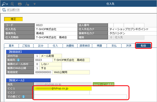
Task: Click info icon next to その他CC
Action: [x=23, y=97]
